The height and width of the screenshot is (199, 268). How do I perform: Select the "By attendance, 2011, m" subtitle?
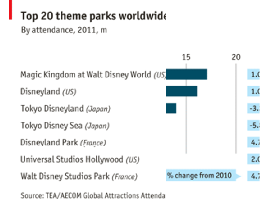tap(64, 30)
